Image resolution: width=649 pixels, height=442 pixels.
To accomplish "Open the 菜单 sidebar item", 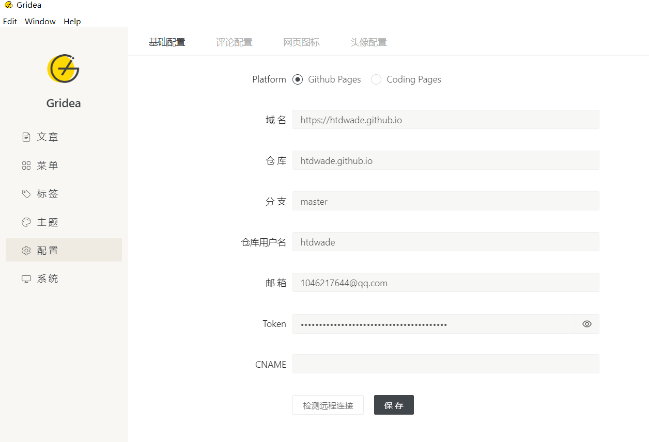I will tap(64, 166).
